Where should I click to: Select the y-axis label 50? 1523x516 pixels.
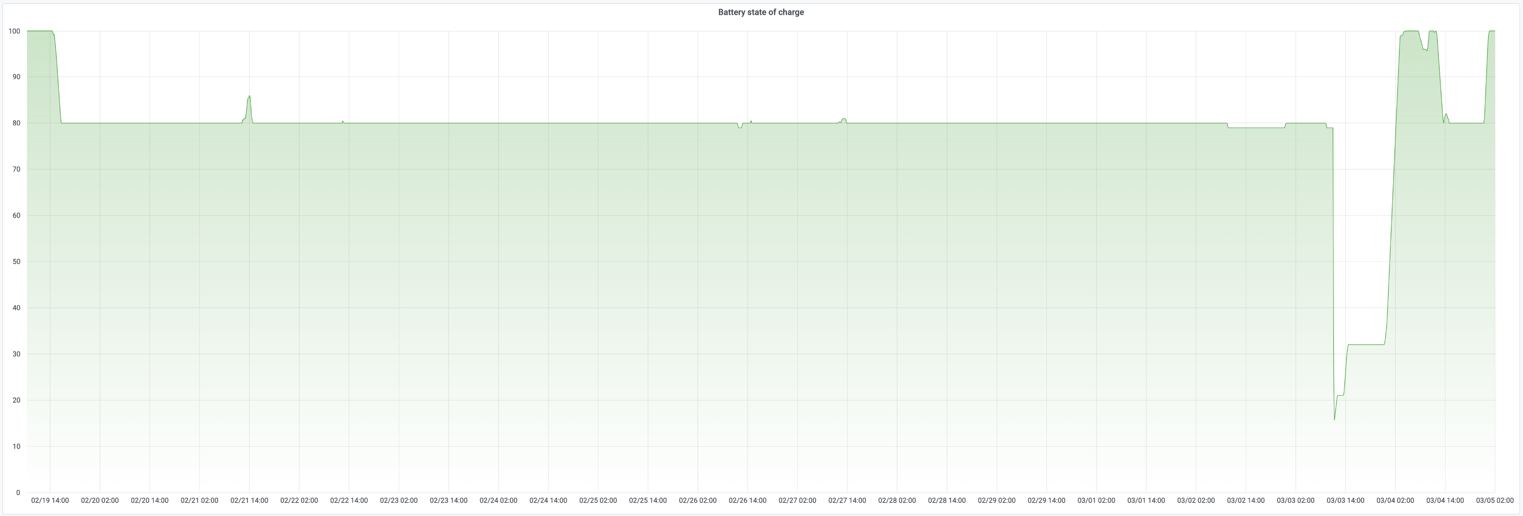pos(17,261)
